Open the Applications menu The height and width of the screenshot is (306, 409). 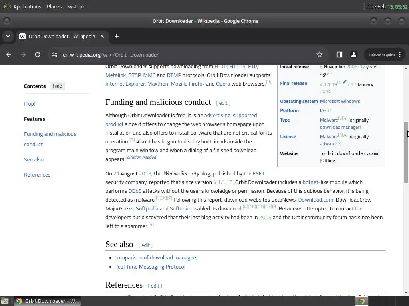[28, 6]
